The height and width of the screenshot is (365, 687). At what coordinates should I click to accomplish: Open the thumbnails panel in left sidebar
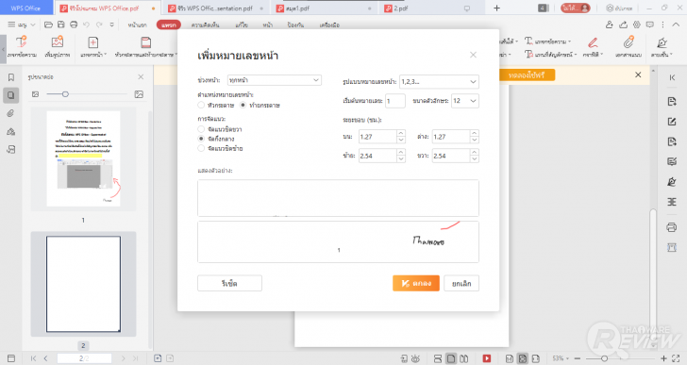(x=11, y=95)
